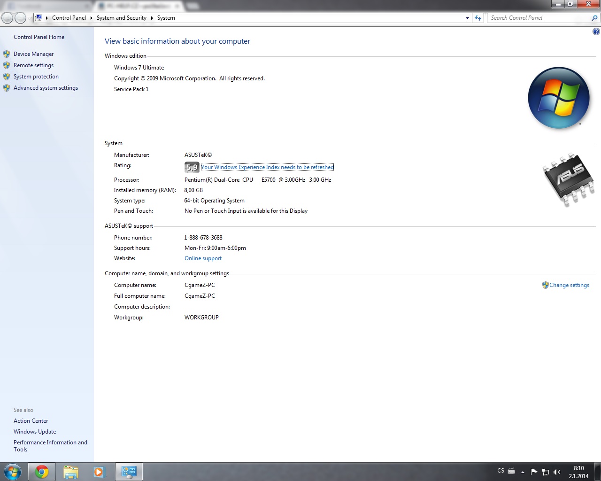
Task: Open Windows Media Player from the taskbar
Action: pos(99,472)
